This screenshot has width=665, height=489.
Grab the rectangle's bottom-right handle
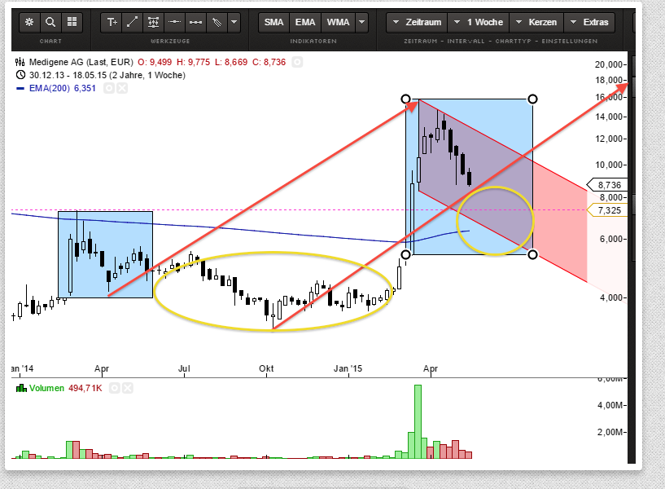point(532,254)
